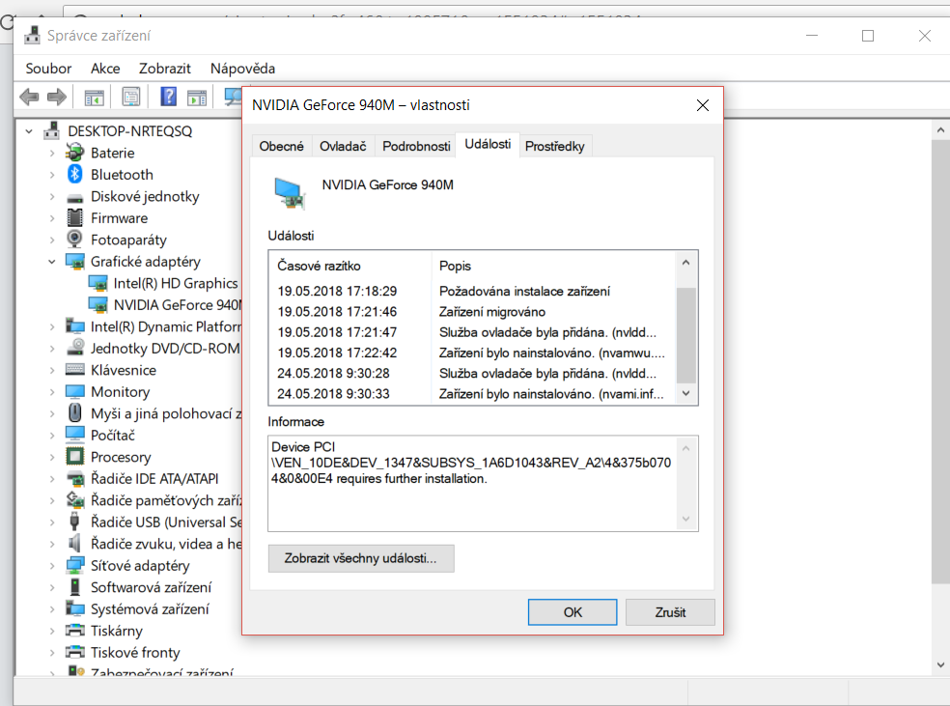The height and width of the screenshot is (706, 950).
Task: Expand the Bluetooth node chevron
Action: 52,175
